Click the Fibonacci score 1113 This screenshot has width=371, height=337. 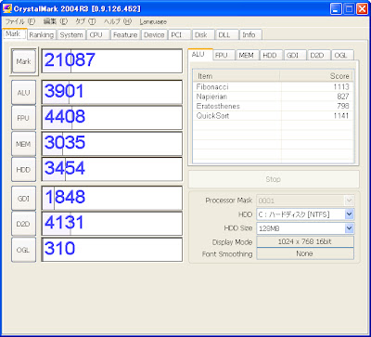[x=341, y=87]
